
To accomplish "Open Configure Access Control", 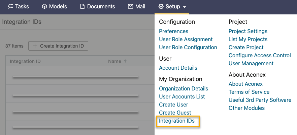I will point(260,55).
